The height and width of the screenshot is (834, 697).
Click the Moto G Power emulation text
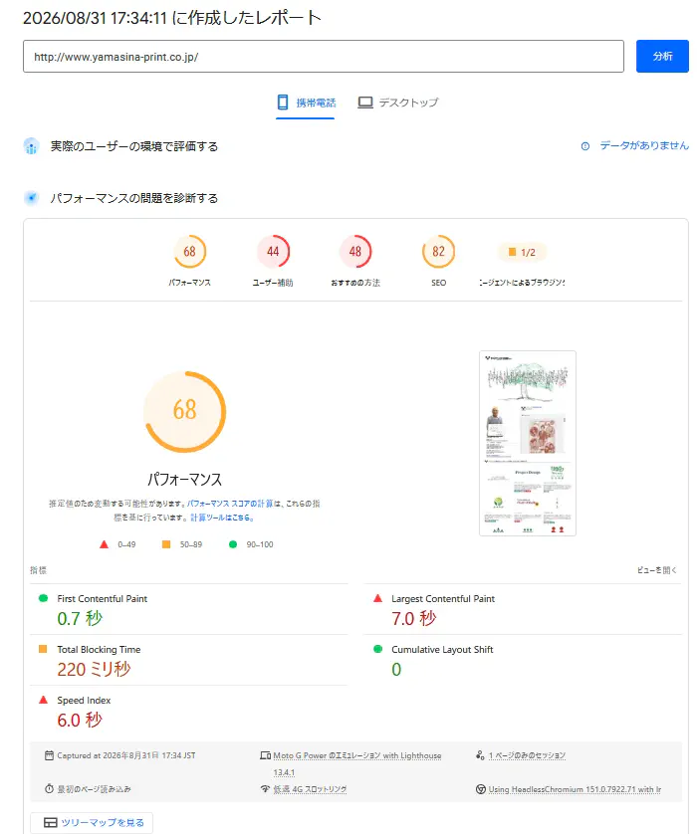[x=357, y=763]
